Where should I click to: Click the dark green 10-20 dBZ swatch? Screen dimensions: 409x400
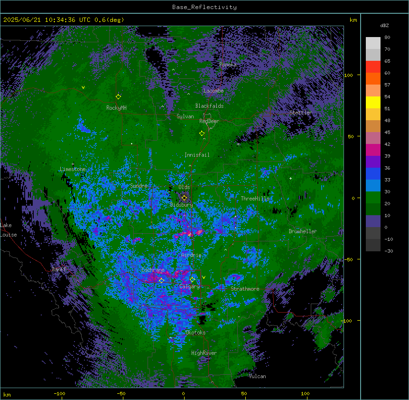[373, 210]
